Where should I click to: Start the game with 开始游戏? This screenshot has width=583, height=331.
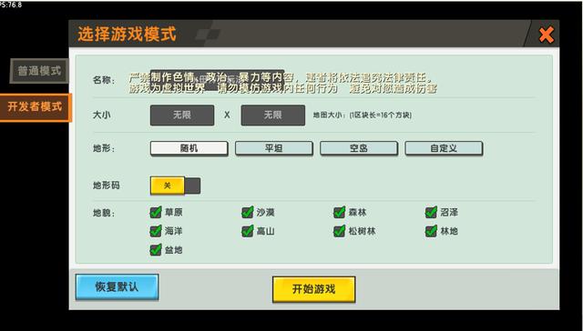coord(313,289)
